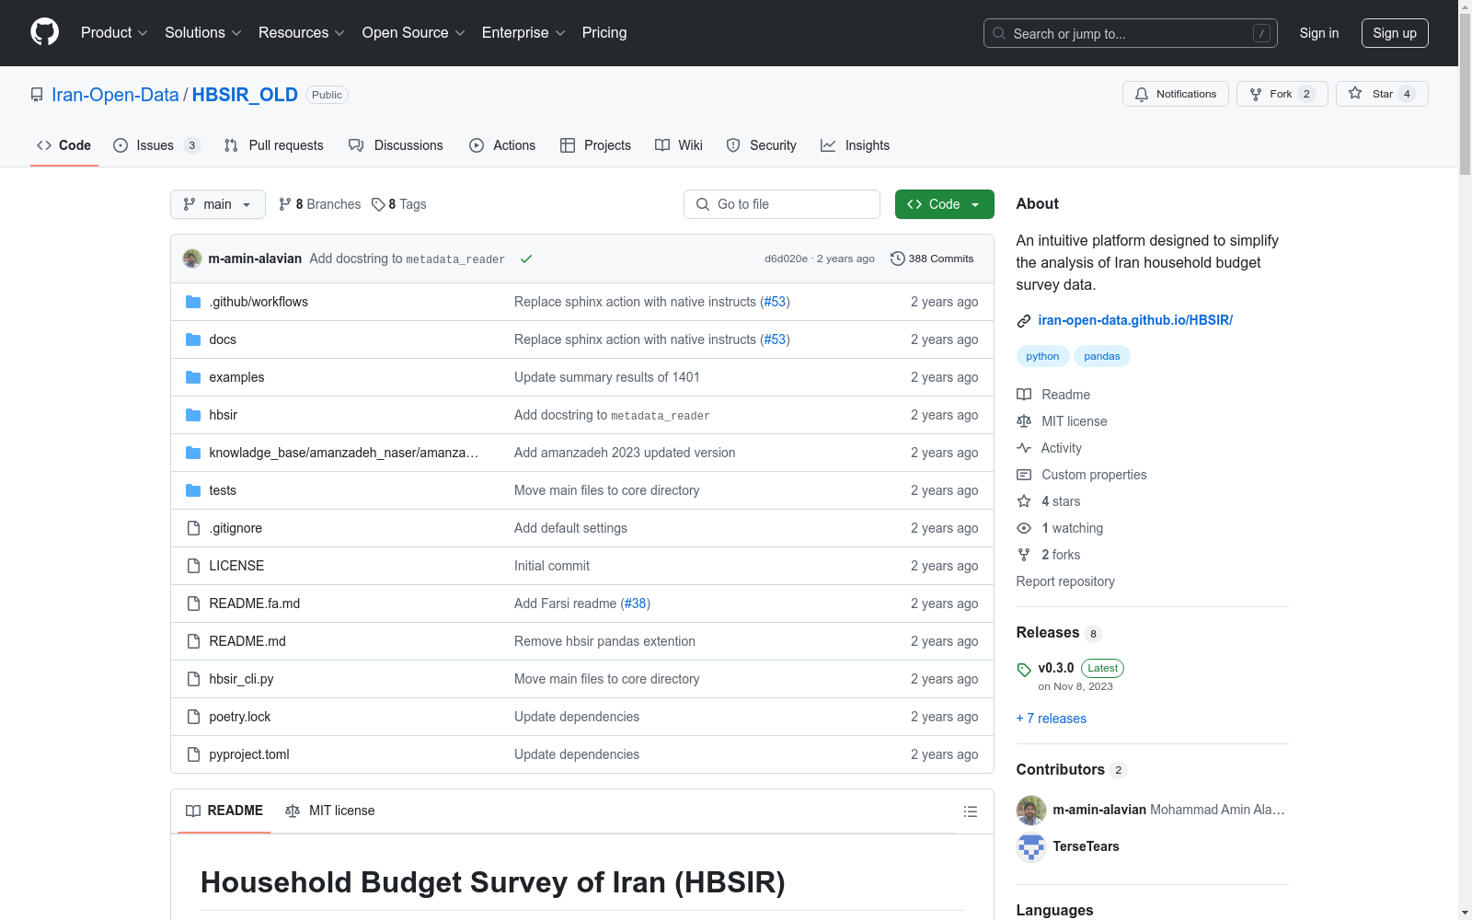Open hbsir_cli.py file
The image size is (1472, 920).
click(241, 679)
